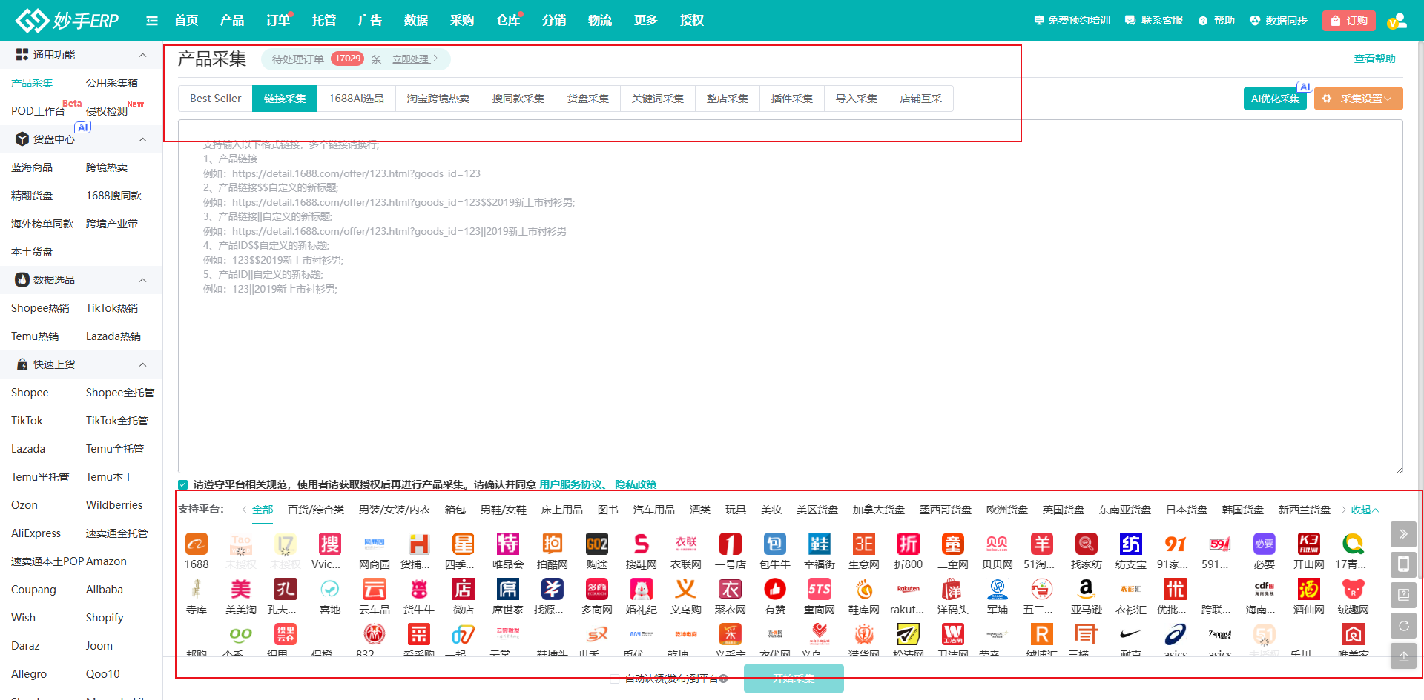Enable 自动认领(发布)到平台 checkbox
This screenshot has width=1424, height=700.
[615, 679]
